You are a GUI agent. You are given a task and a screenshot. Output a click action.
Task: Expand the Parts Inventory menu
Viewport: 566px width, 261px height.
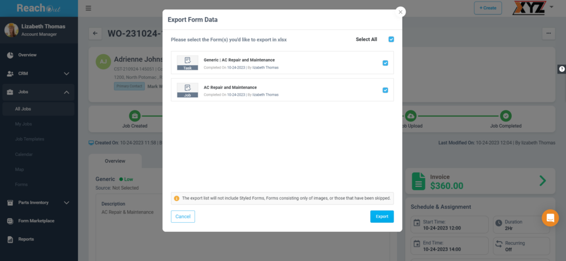click(66, 203)
